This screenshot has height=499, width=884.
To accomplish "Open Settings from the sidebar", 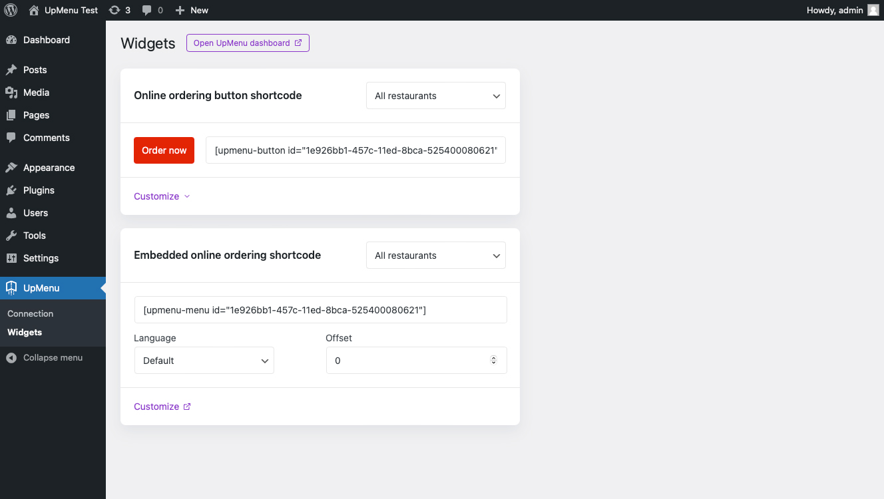I will click(x=41, y=258).
